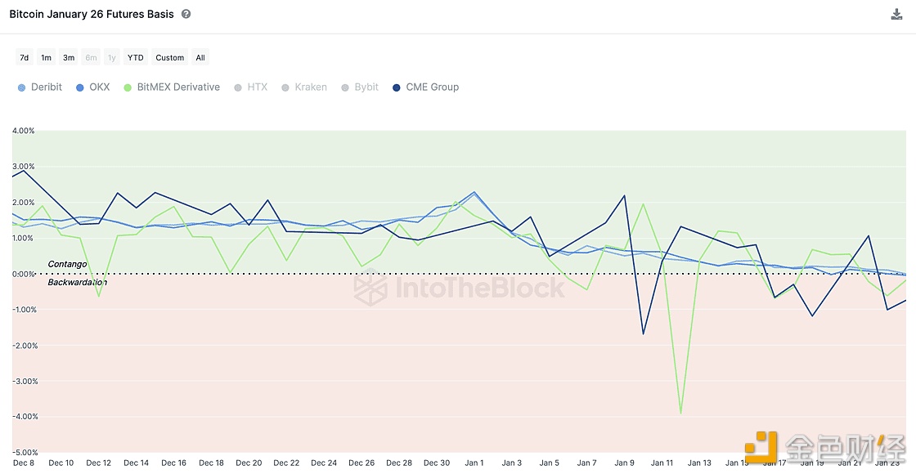Click the Kraken grey legend dot

click(285, 87)
